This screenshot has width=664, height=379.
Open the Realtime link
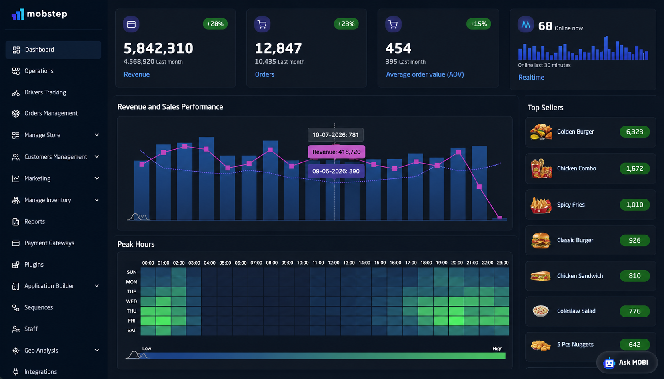tap(531, 77)
